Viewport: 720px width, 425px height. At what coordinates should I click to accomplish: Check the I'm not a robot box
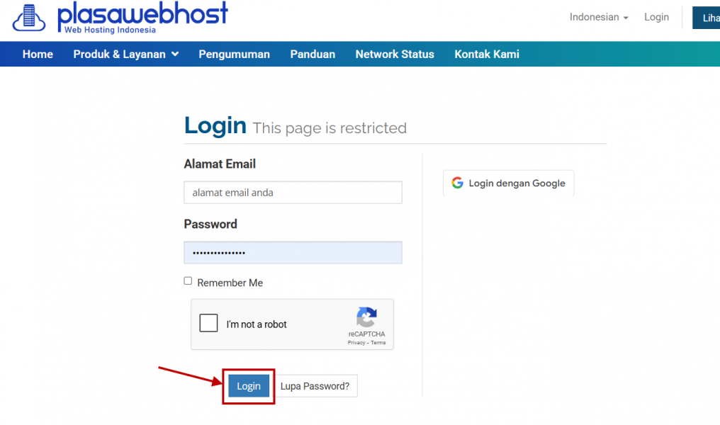[208, 323]
